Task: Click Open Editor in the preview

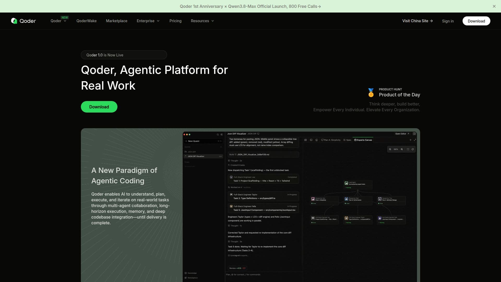Action: tap(402, 134)
